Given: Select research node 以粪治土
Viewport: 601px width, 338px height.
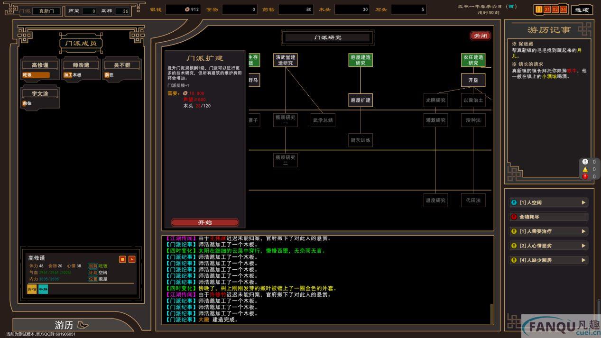Looking at the screenshot, I should click(x=473, y=100).
